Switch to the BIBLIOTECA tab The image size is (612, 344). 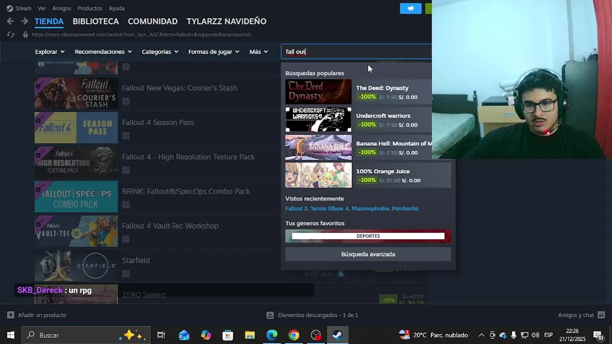click(x=96, y=21)
